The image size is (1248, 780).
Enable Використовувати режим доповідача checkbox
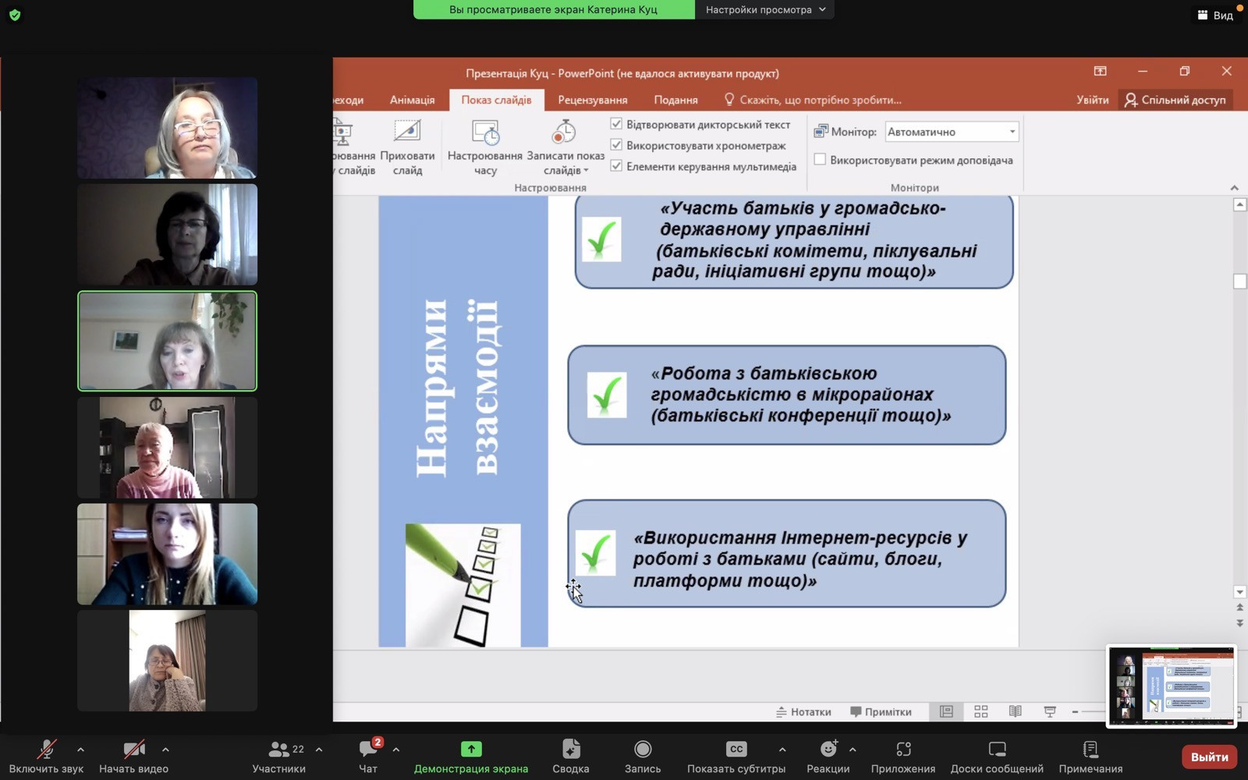tap(820, 160)
